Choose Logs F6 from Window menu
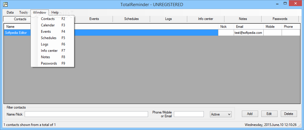Viewport: 304px width, 130px height. click(52, 44)
